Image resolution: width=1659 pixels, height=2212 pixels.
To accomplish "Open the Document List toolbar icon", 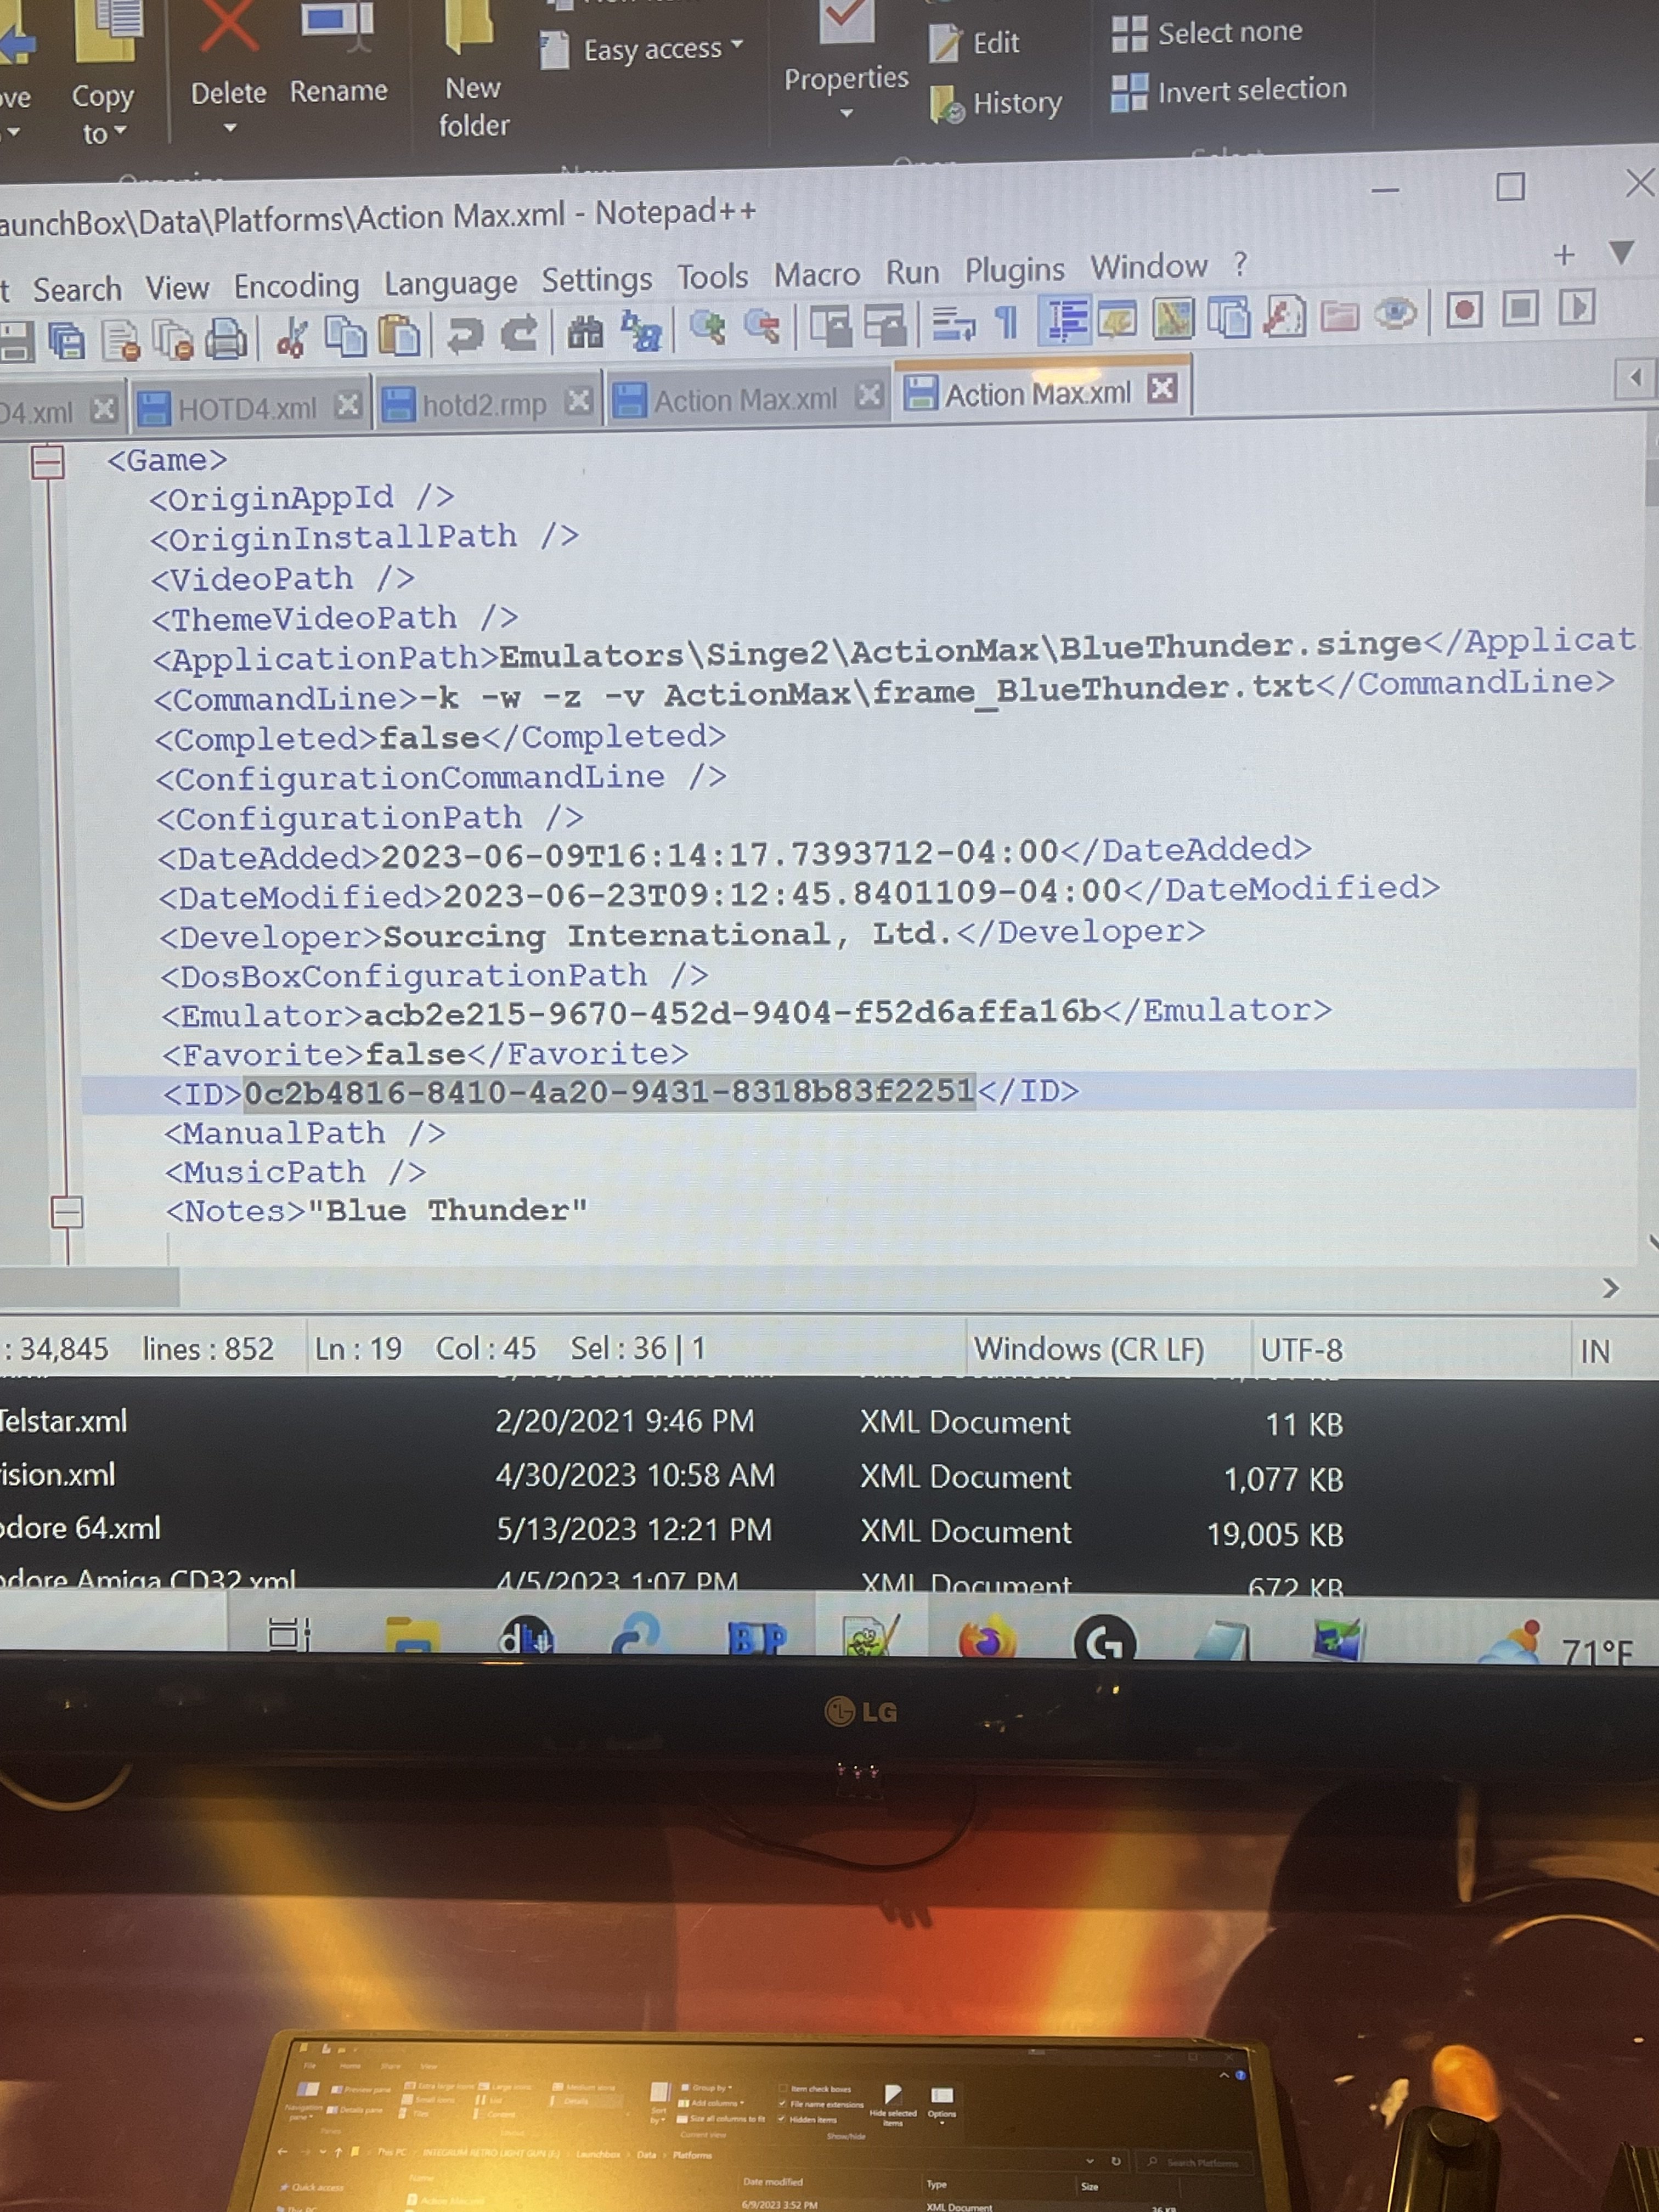I will pyautogui.click(x=1228, y=317).
